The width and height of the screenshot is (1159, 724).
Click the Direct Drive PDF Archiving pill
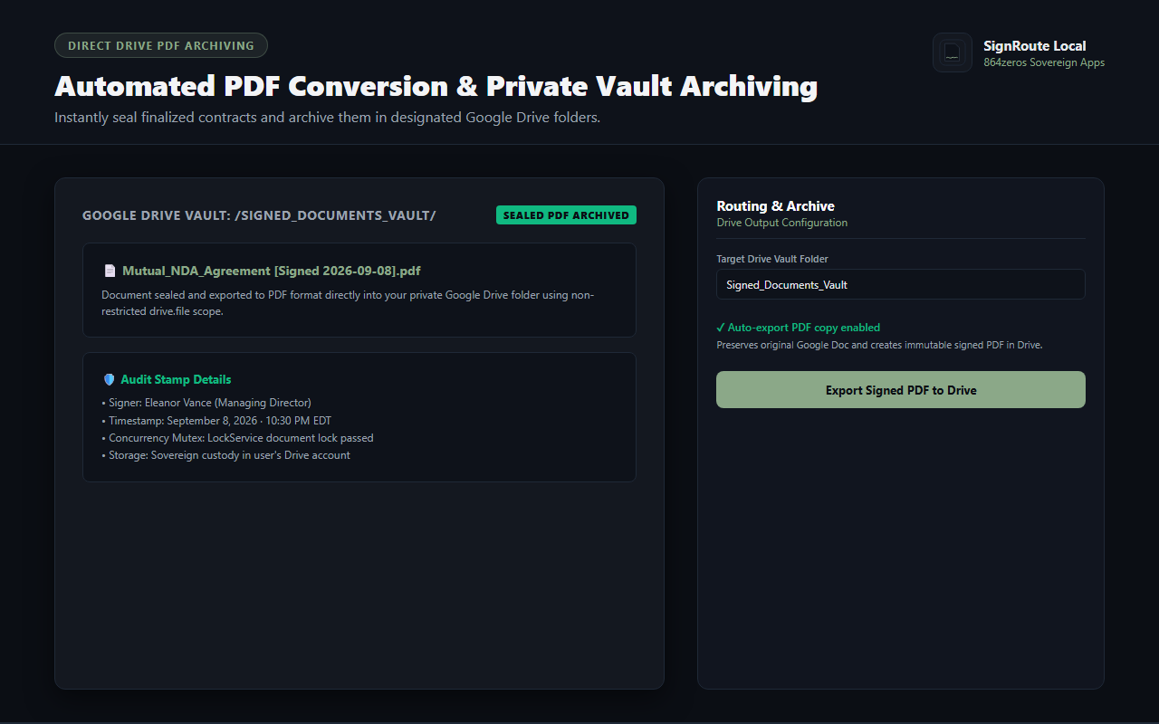161,45
